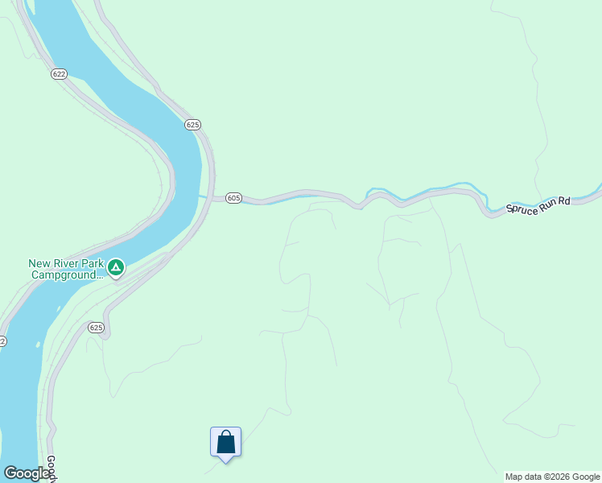Click the Spruce Run Rd label
The image size is (602, 483).
click(538, 205)
